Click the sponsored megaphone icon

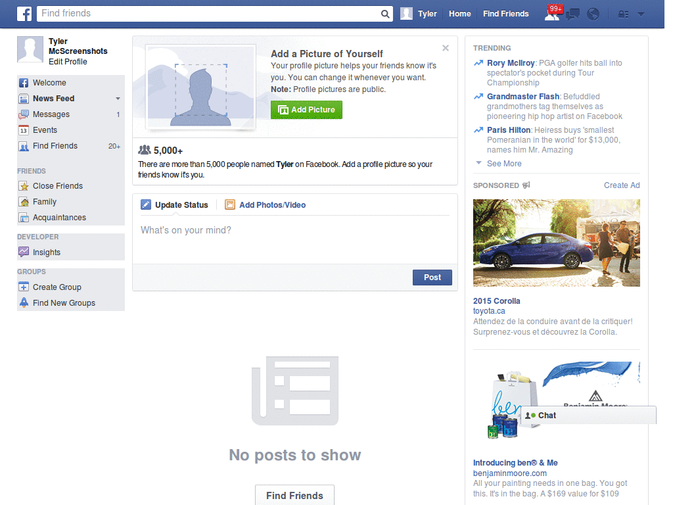pyautogui.click(x=526, y=185)
